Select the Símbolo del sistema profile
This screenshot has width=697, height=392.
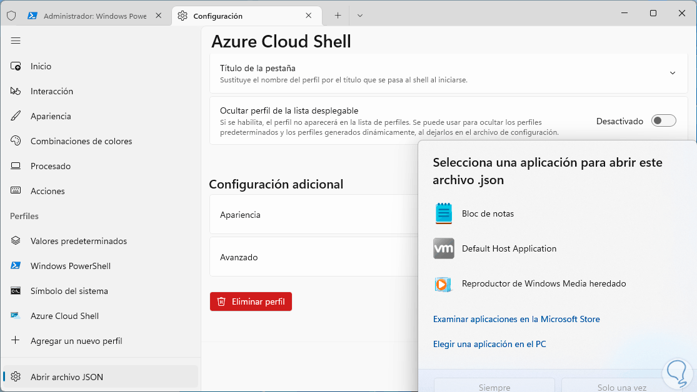coord(69,291)
